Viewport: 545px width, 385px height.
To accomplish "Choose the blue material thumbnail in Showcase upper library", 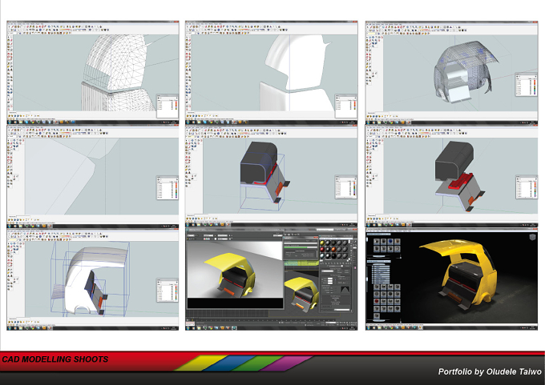I will [x=390, y=241].
